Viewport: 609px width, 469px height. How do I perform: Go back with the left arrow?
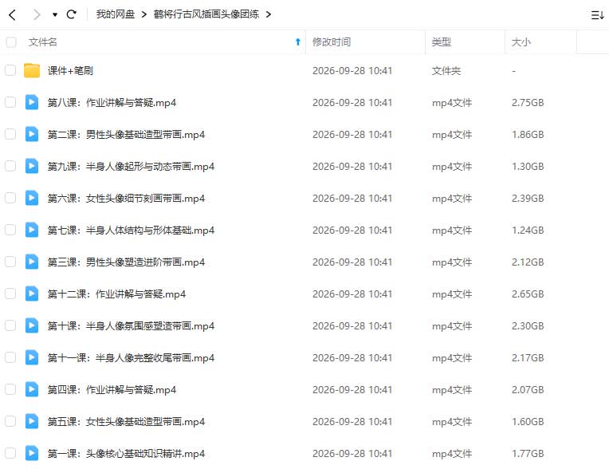pos(12,15)
